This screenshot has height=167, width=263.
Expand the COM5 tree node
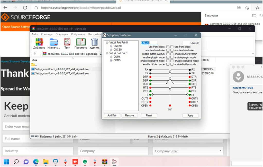[x=111, y=60]
